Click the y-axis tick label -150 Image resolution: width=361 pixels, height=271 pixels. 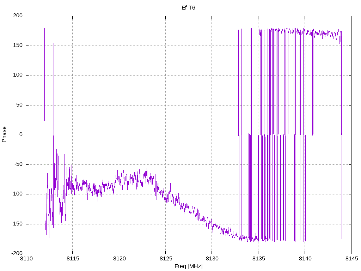[17, 224]
